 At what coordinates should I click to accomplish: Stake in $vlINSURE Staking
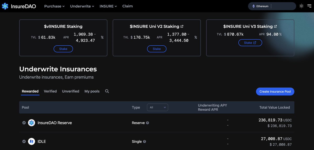pyautogui.click(x=63, y=49)
